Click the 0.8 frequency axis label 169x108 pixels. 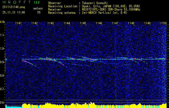[2, 76]
